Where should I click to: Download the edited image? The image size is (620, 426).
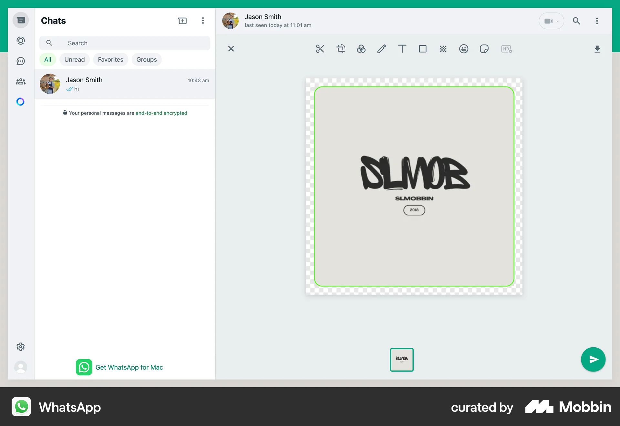point(597,49)
